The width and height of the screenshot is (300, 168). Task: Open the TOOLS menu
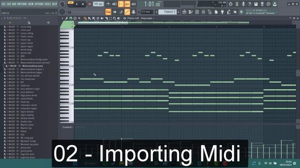click(48, 4)
